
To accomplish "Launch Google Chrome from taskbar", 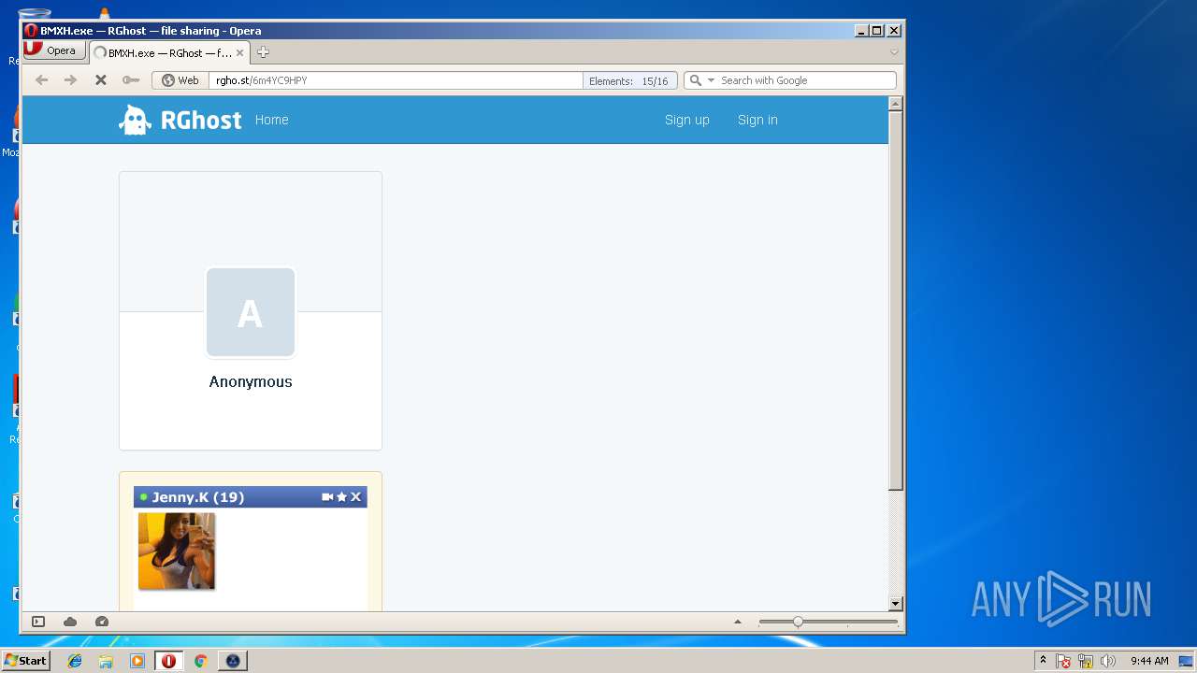I will click(x=200, y=661).
